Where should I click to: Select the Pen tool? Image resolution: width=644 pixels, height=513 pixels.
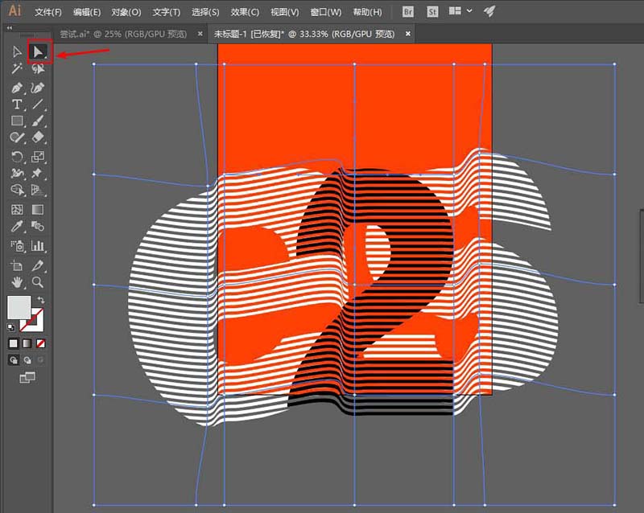17,88
